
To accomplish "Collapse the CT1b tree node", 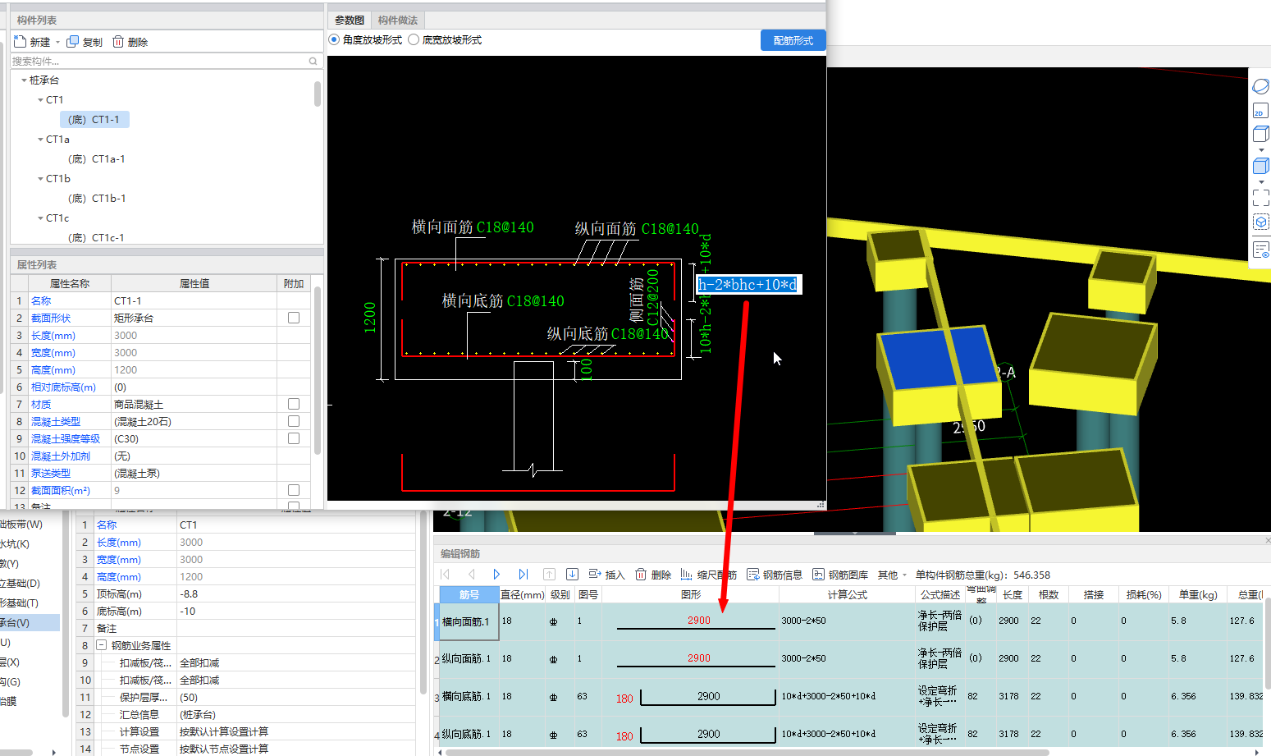I will [40, 179].
